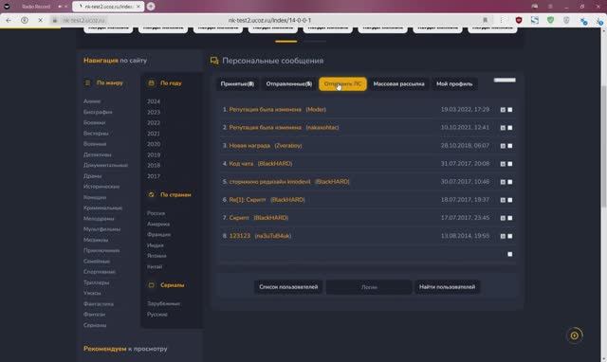
Task: Click date '19.03.2022, 17:29'
Action: (465, 109)
